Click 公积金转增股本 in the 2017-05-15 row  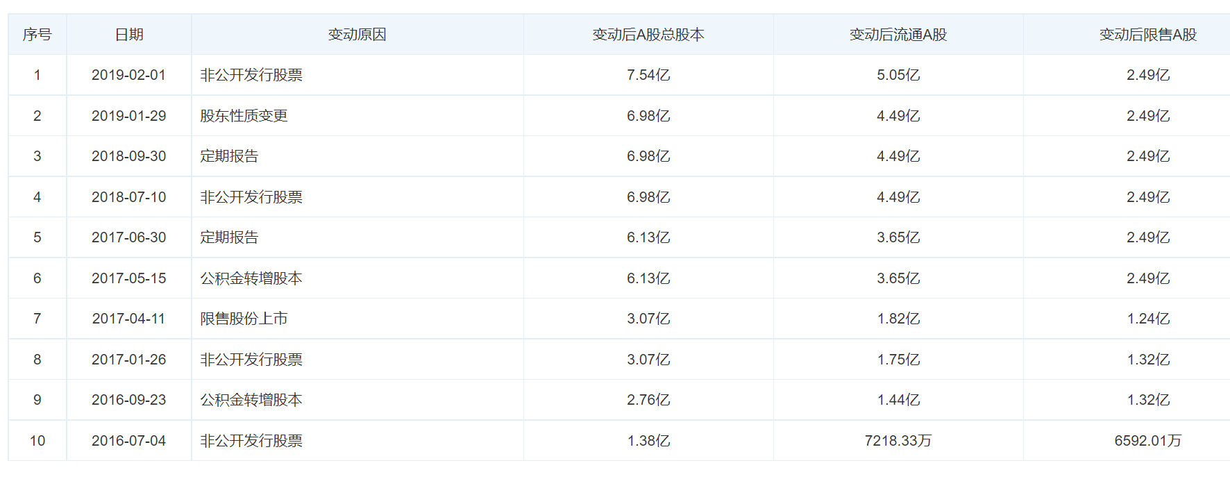pyautogui.click(x=251, y=278)
